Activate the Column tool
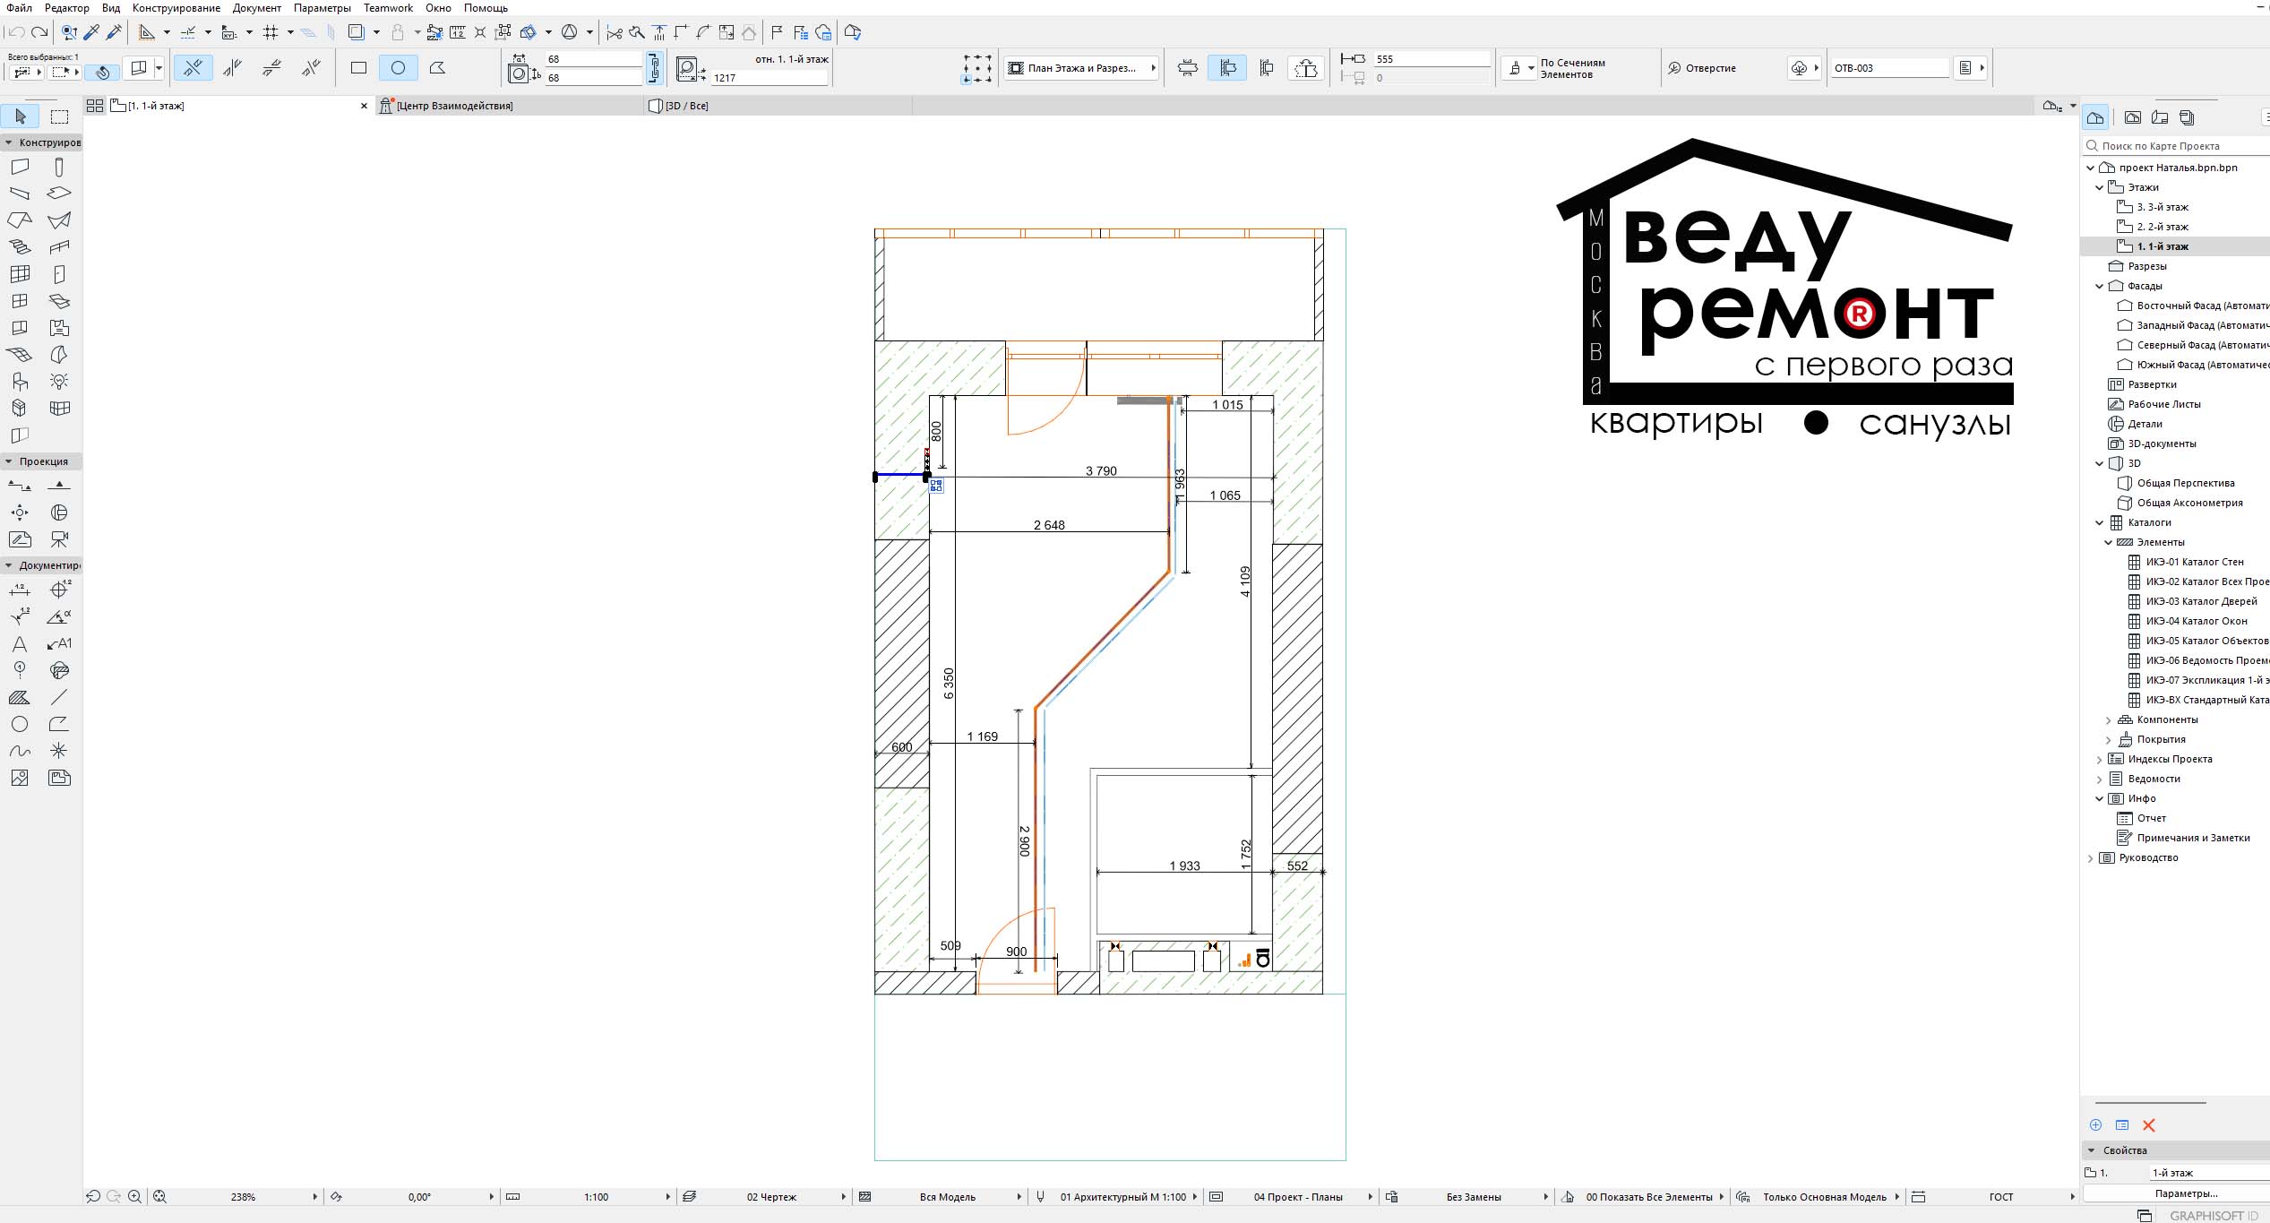The width and height of the screenshot is (2270, 1223). (59, 167)
